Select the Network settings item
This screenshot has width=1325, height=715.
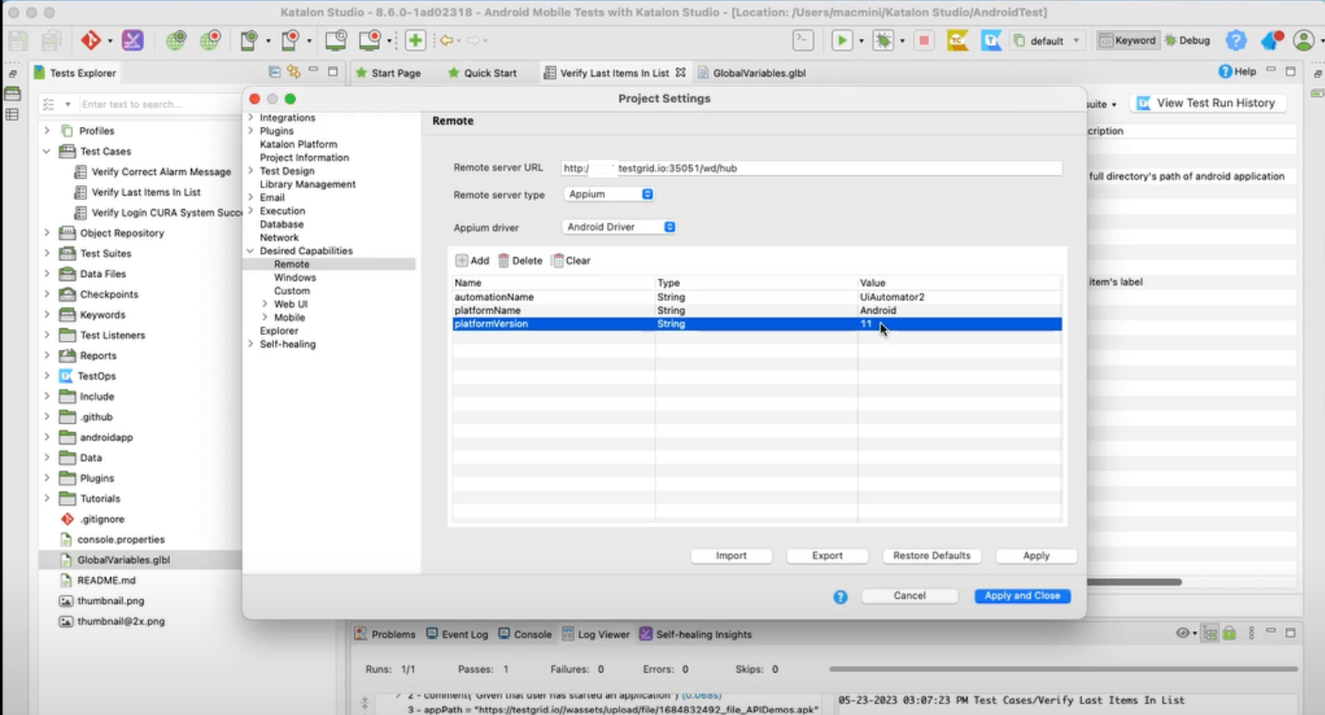click(x=279, y=237)
